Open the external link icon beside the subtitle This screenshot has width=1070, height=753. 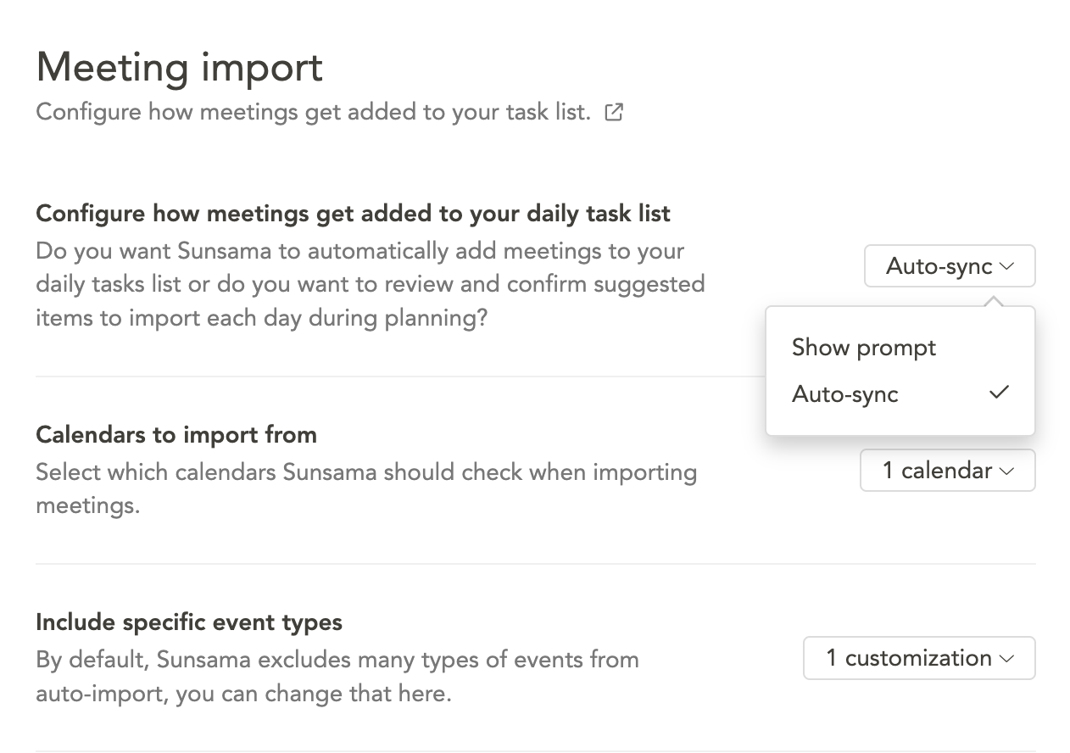614,112
